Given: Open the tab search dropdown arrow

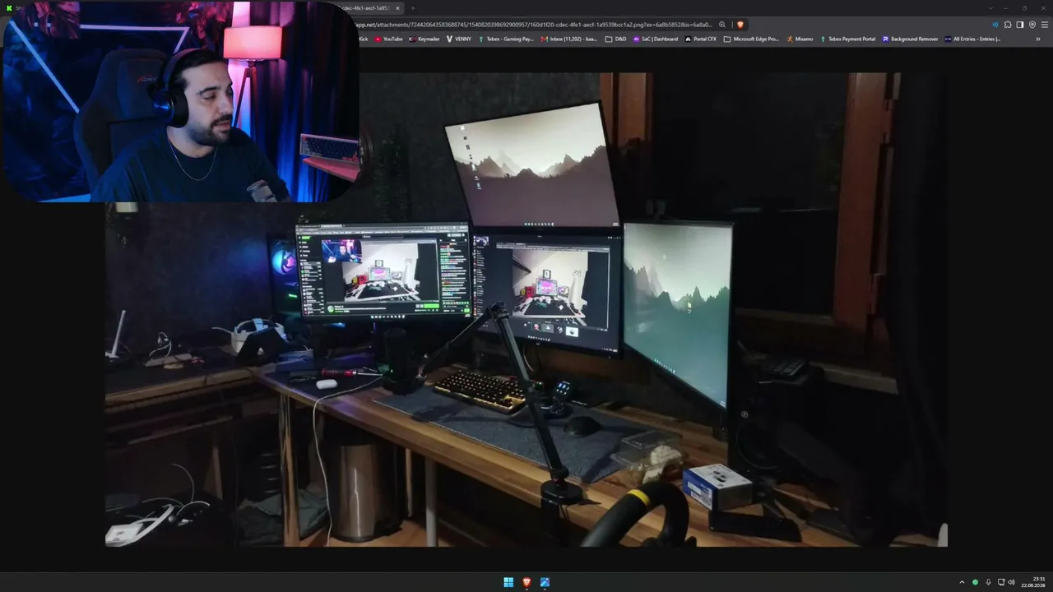Looking at the screenshot, I should click(990, 8).
